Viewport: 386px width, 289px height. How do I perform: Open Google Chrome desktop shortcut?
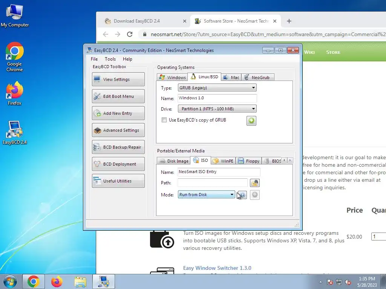(15, 57)
